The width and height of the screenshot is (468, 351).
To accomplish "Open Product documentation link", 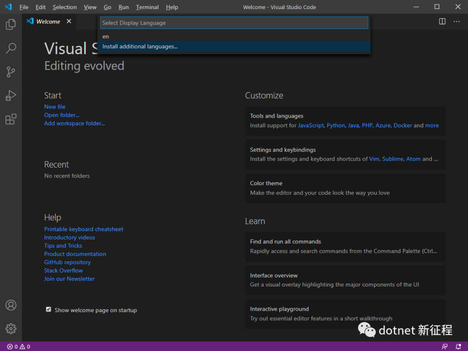I will pyautogui.click(x=75, y=254).
